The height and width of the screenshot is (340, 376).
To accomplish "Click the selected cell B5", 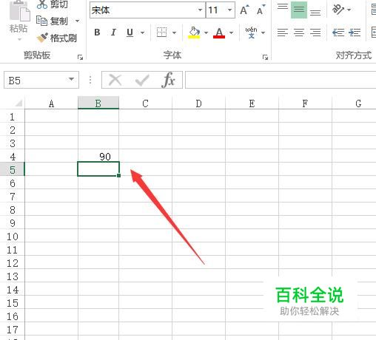I will (98, 169).
